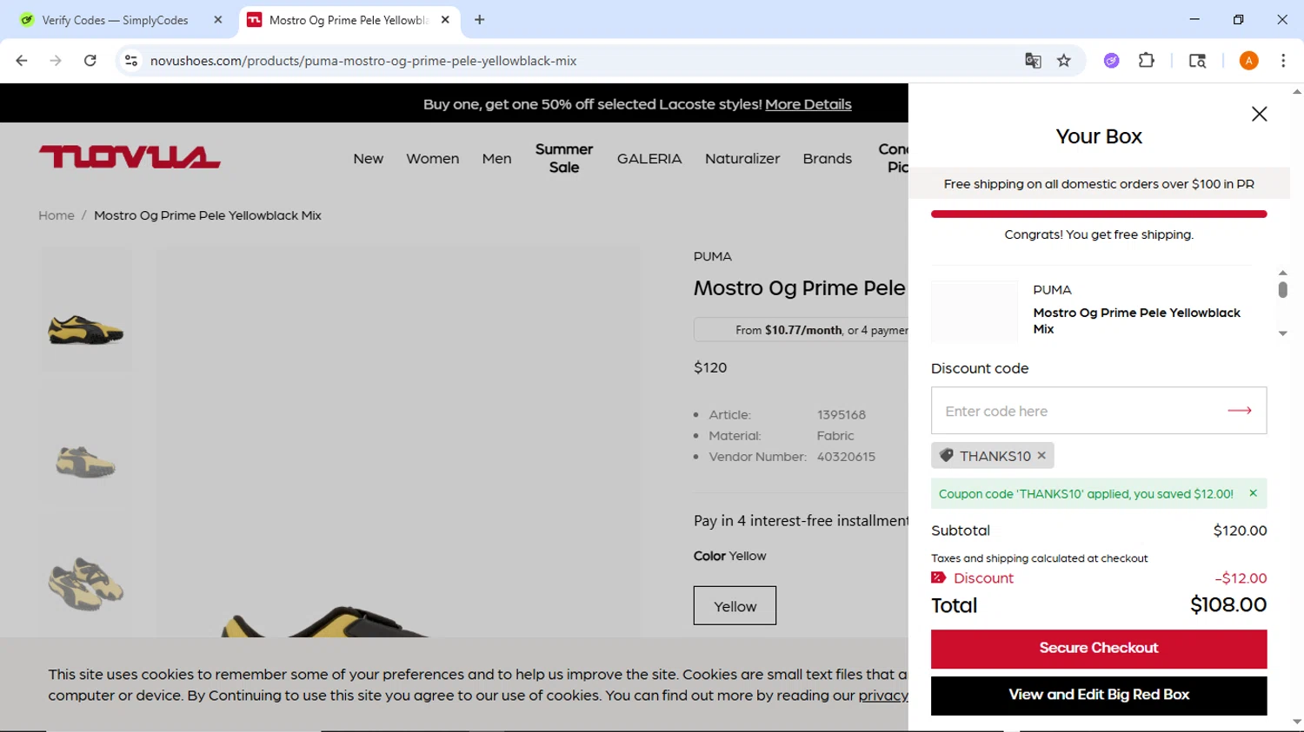Image resolution: width=1304 pixels, height=732 pixels.
Task: Close the Verify Codes tab
Action: pyautogui.click(x=218, y=20)
